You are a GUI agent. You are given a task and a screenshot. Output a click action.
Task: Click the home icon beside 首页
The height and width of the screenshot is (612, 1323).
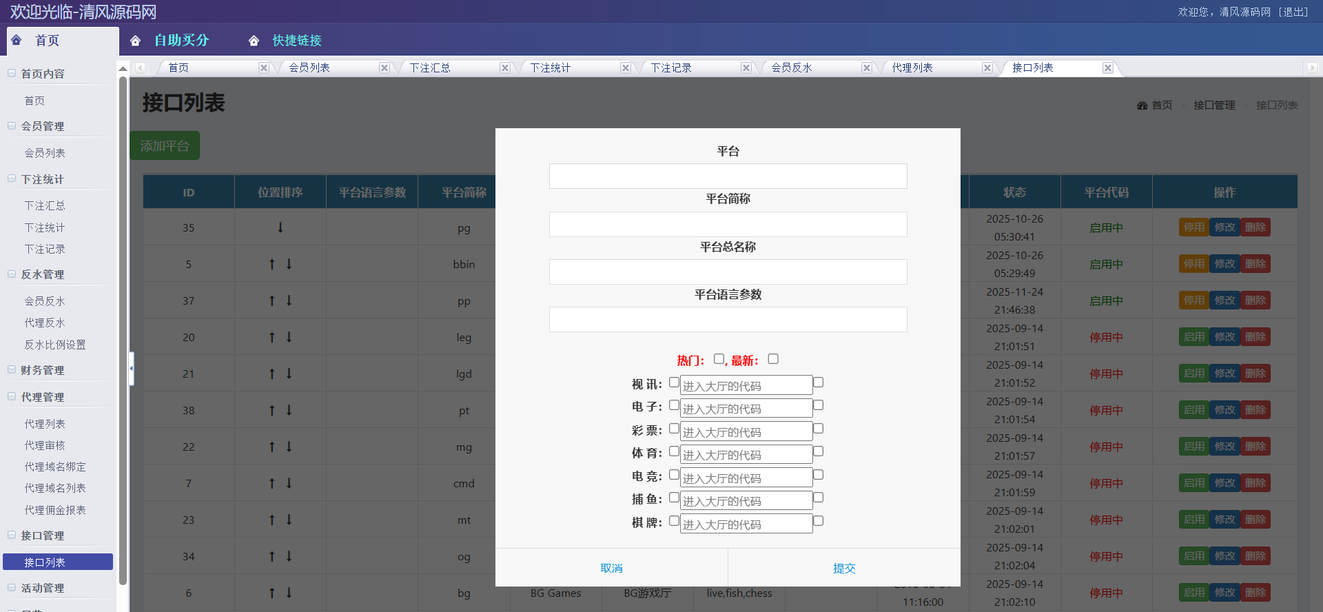pos(17,40)
